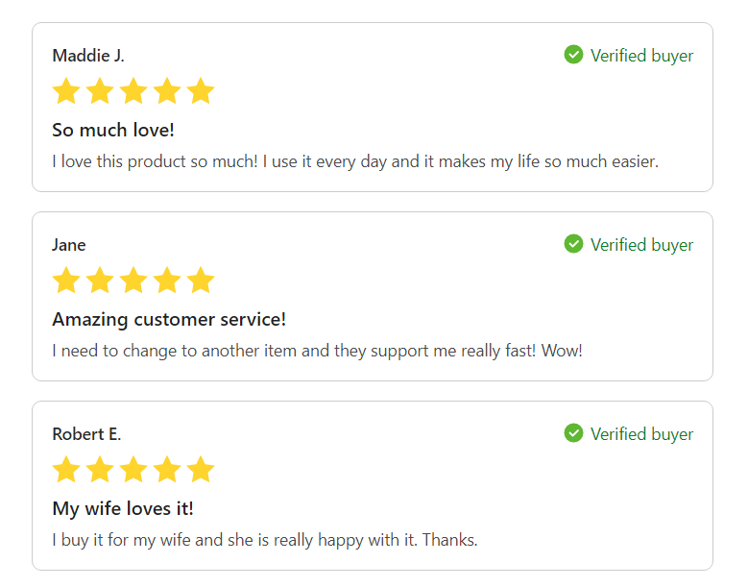This screenshot has width=748, height=587.
Task: Click the review text about wife being happy
Action: [x=265, y=540]
